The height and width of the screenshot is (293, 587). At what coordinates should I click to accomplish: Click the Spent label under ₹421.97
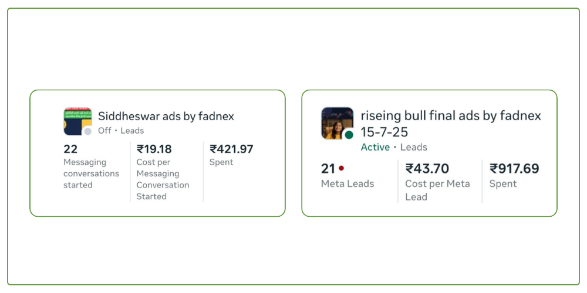(221, 162)
